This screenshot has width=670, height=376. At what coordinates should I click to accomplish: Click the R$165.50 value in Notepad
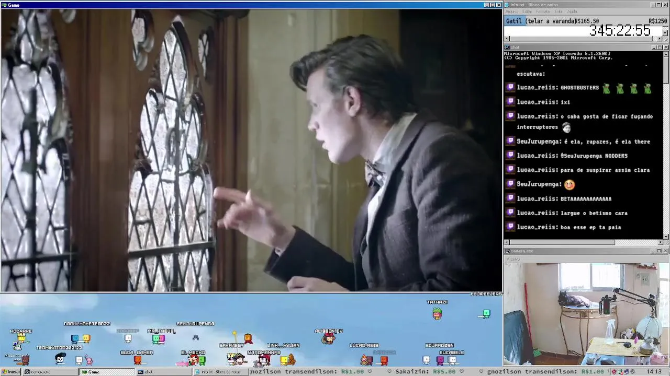click(x=587, y=21)
